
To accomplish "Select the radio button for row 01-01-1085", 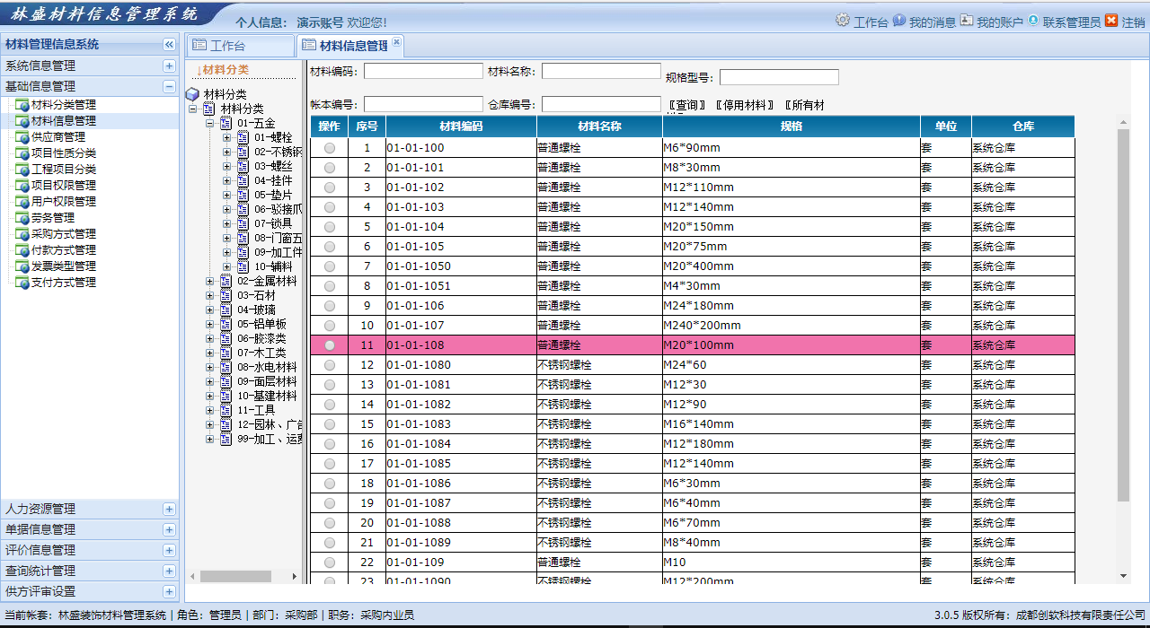I will pos(330,464).
